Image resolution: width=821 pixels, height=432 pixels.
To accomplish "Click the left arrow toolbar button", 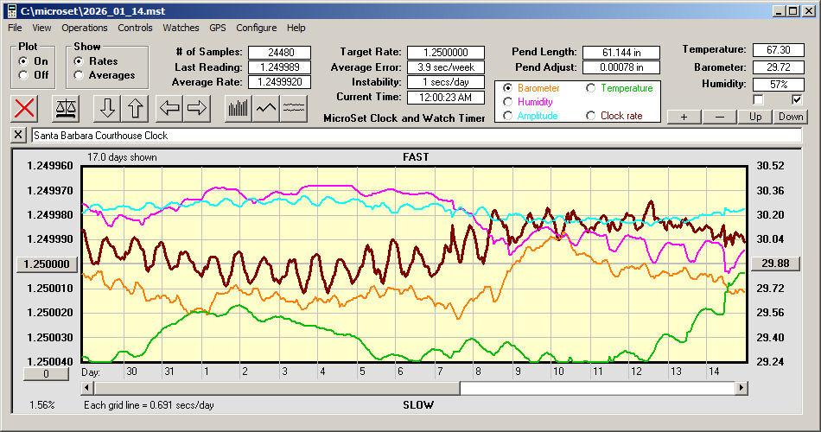I will pyautogui.click(x=169, y=108).
